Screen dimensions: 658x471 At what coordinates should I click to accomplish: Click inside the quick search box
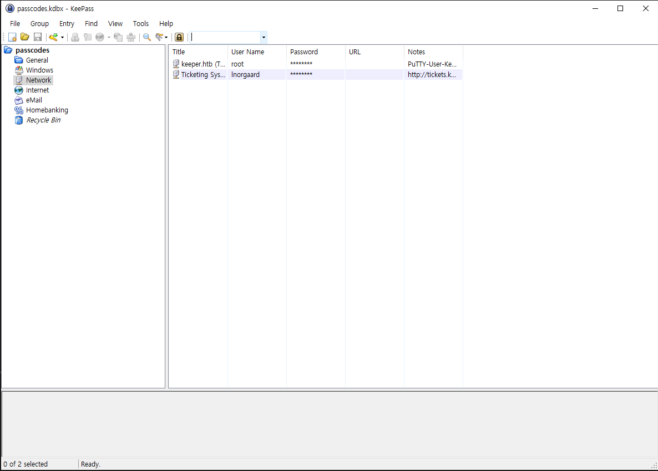[225, 37]
